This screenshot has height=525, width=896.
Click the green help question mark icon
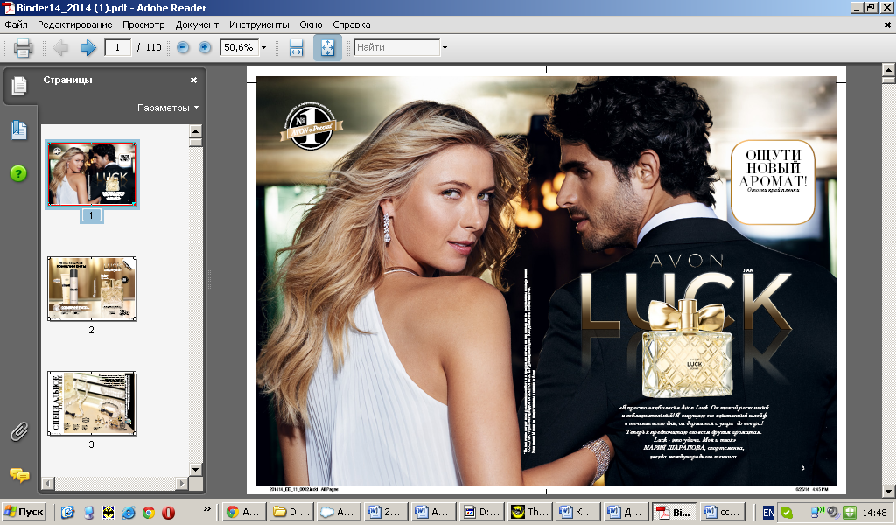(18, 173)
